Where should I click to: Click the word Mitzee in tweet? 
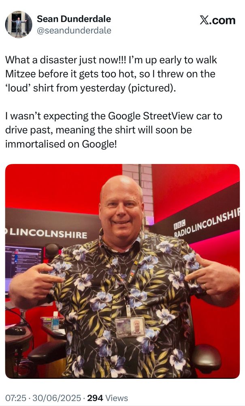tap(20, 74)
